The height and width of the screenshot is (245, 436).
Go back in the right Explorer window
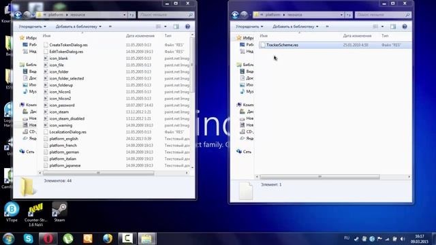[235, 15]
